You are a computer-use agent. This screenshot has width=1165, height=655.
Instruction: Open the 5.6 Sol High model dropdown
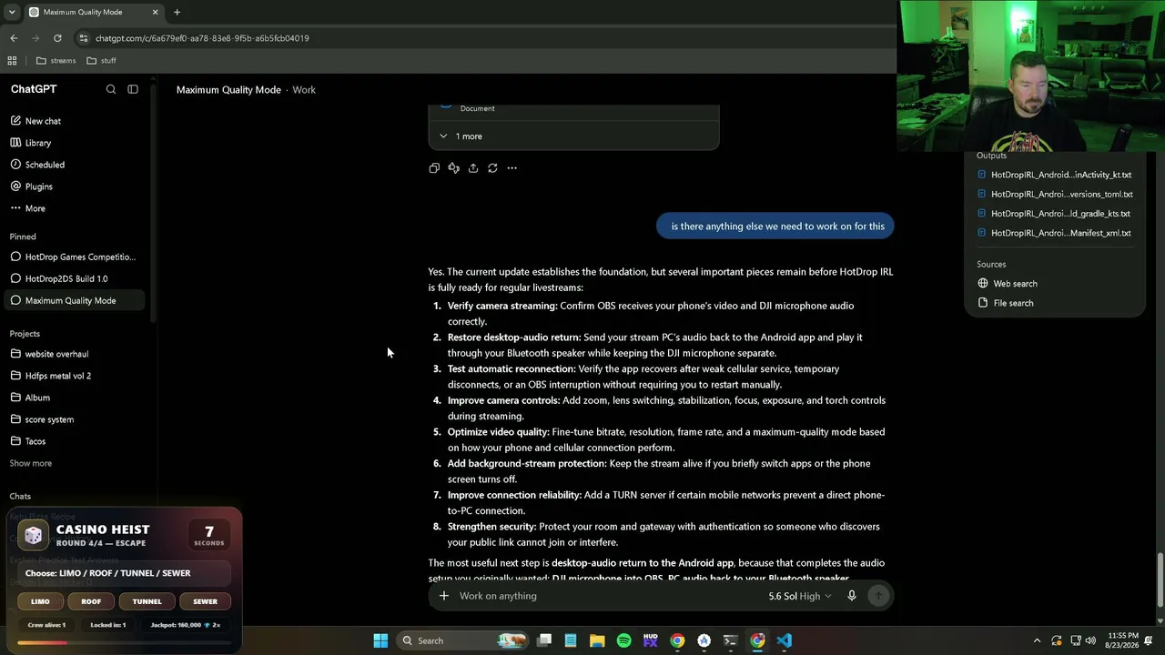[x=800, y=596]
